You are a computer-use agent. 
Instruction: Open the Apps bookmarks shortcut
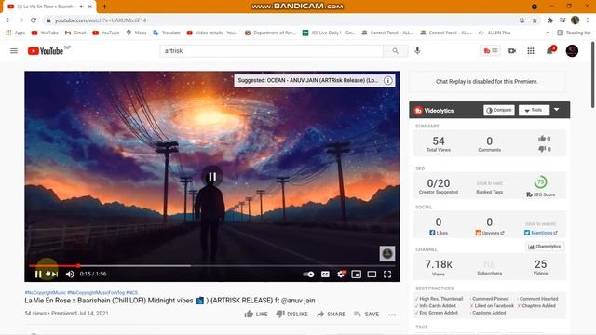(16, 33)
